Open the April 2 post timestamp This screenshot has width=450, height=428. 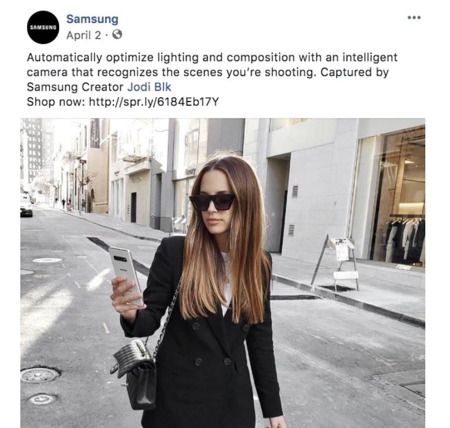pos(84,35)
